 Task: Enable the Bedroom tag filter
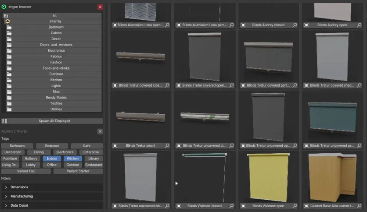(52, 146)
